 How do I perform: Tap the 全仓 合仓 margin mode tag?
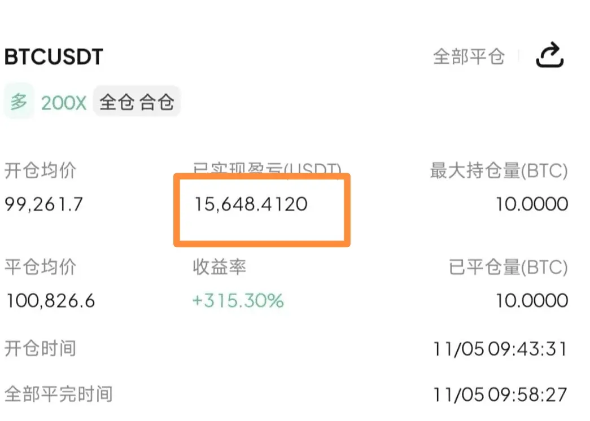click(x=137, y=102)
